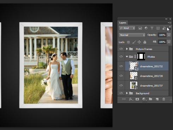Click the Photos open folder icon
Screen dimensions: 173x130
pos(131,57)
